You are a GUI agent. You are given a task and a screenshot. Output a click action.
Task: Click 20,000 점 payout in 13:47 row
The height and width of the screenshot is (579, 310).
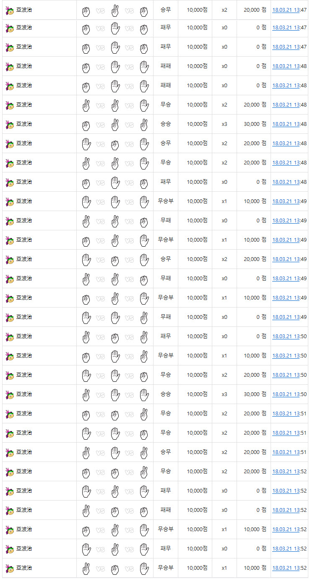click(x=255, y=10)
